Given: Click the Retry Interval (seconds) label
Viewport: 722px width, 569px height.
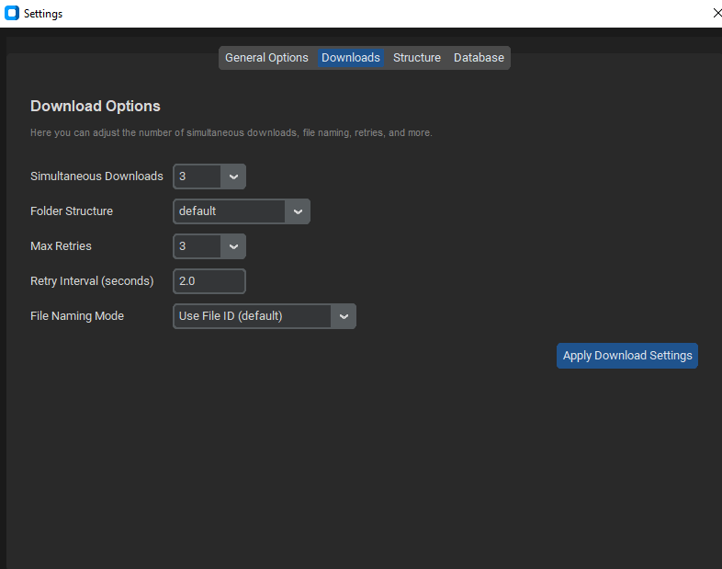Looking at the screenshot, I should pos(92,281).
